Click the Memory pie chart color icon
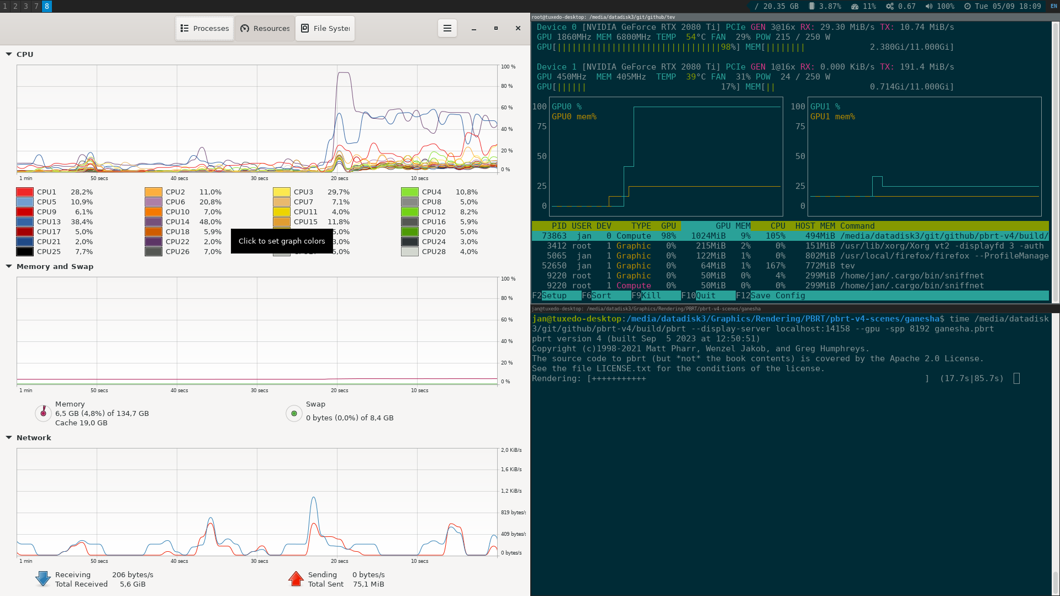The height and width of the screenshot is (596, 1060). (43, 413)
